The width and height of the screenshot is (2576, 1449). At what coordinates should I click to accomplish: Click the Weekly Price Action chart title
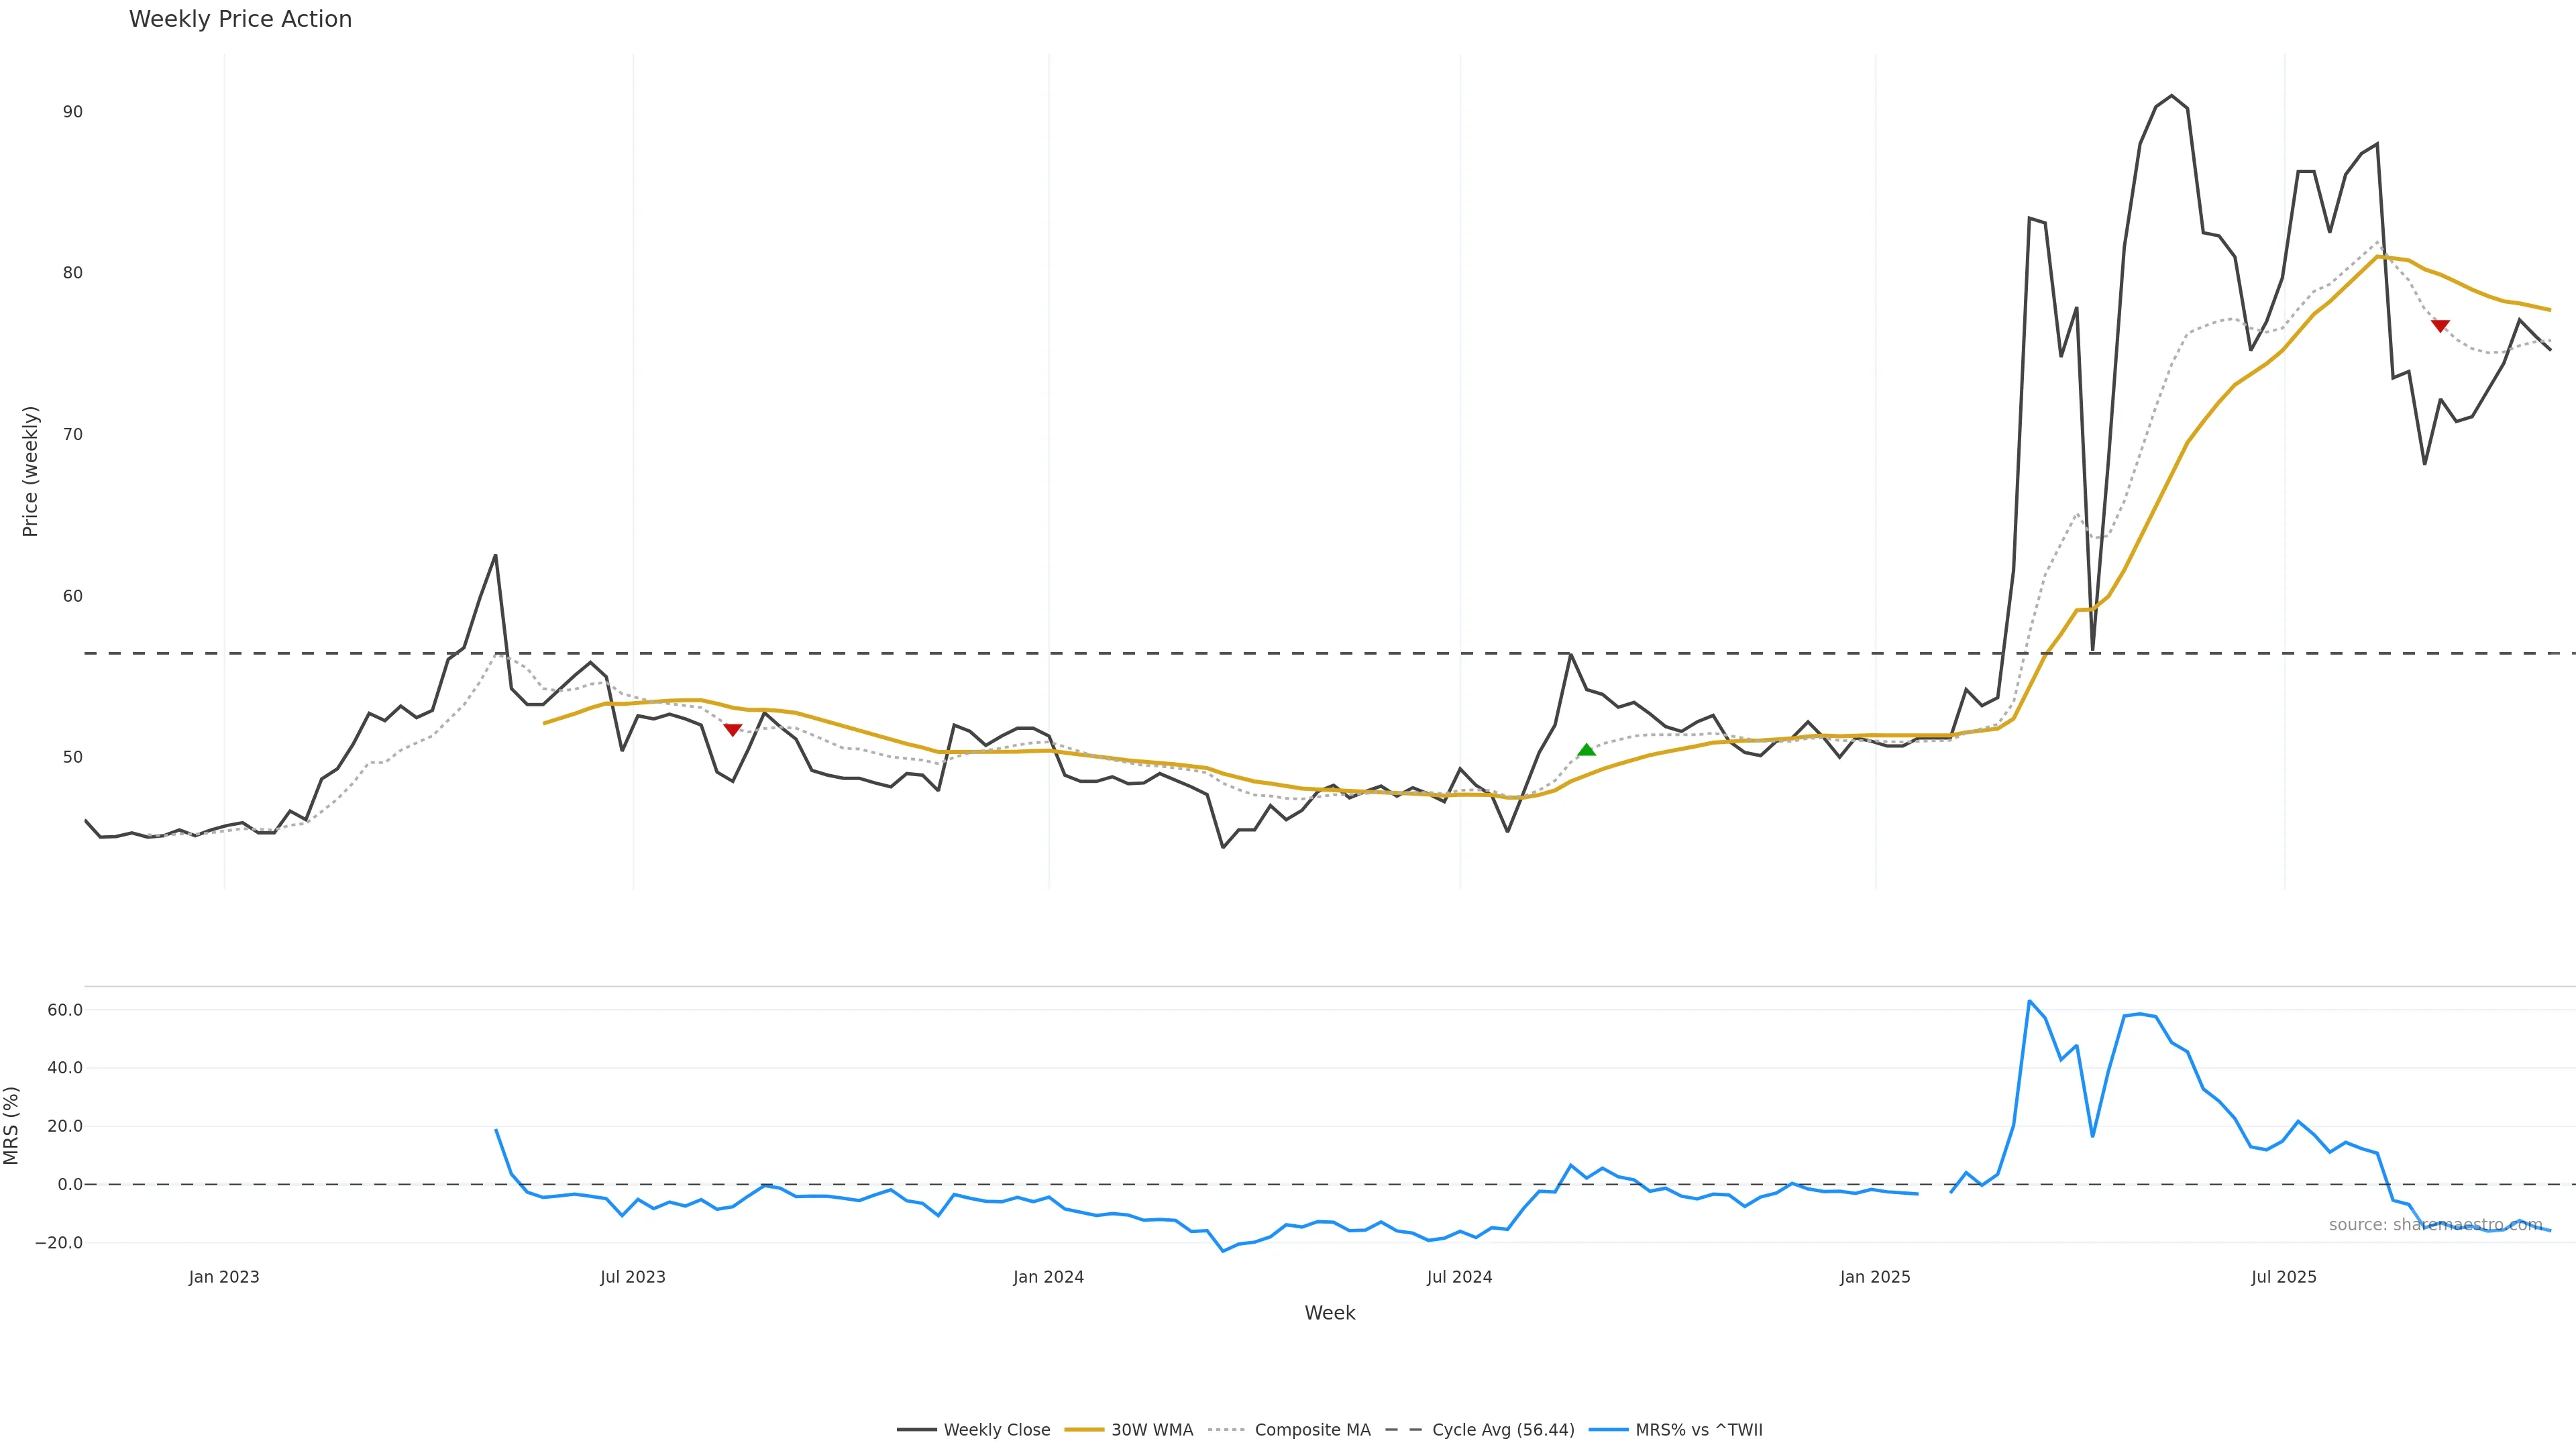240,20
